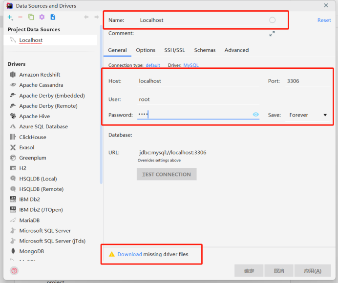Select IBM Db2 driver

pos(29,199)
